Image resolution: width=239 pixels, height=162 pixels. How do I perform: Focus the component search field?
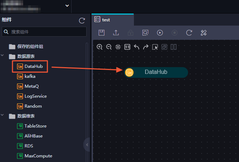click(44, 32)
